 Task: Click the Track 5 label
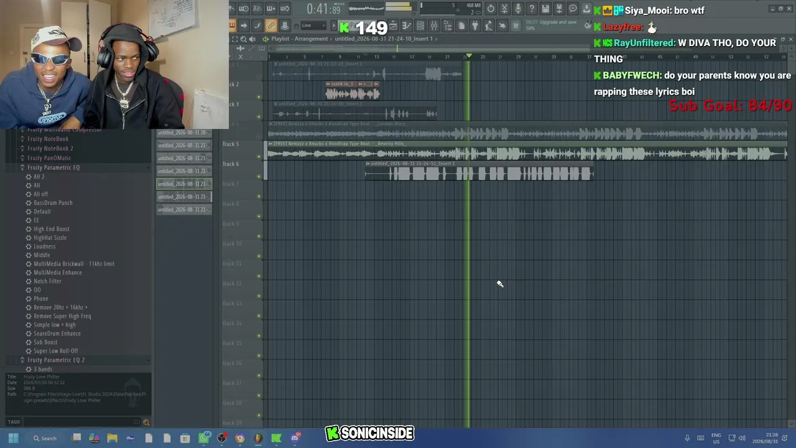coord(231,144)
